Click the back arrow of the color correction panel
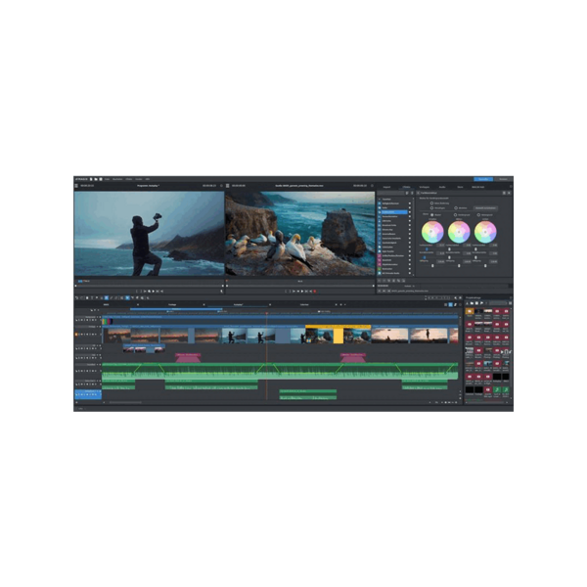The image size is (587, 587). [418, 193]
